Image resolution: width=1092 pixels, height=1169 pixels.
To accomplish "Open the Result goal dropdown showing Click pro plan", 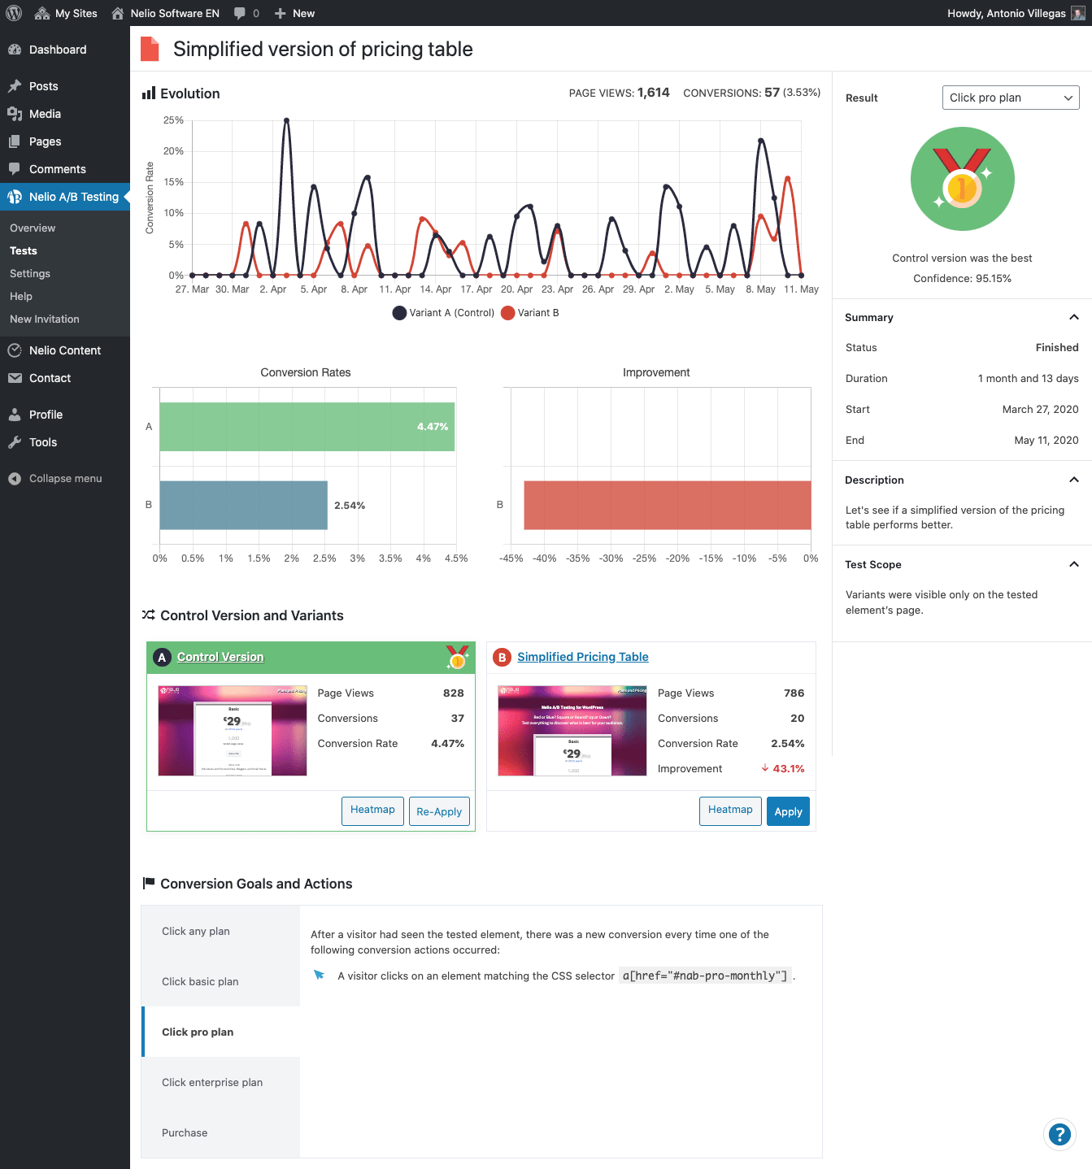I will click(1011, 98).
